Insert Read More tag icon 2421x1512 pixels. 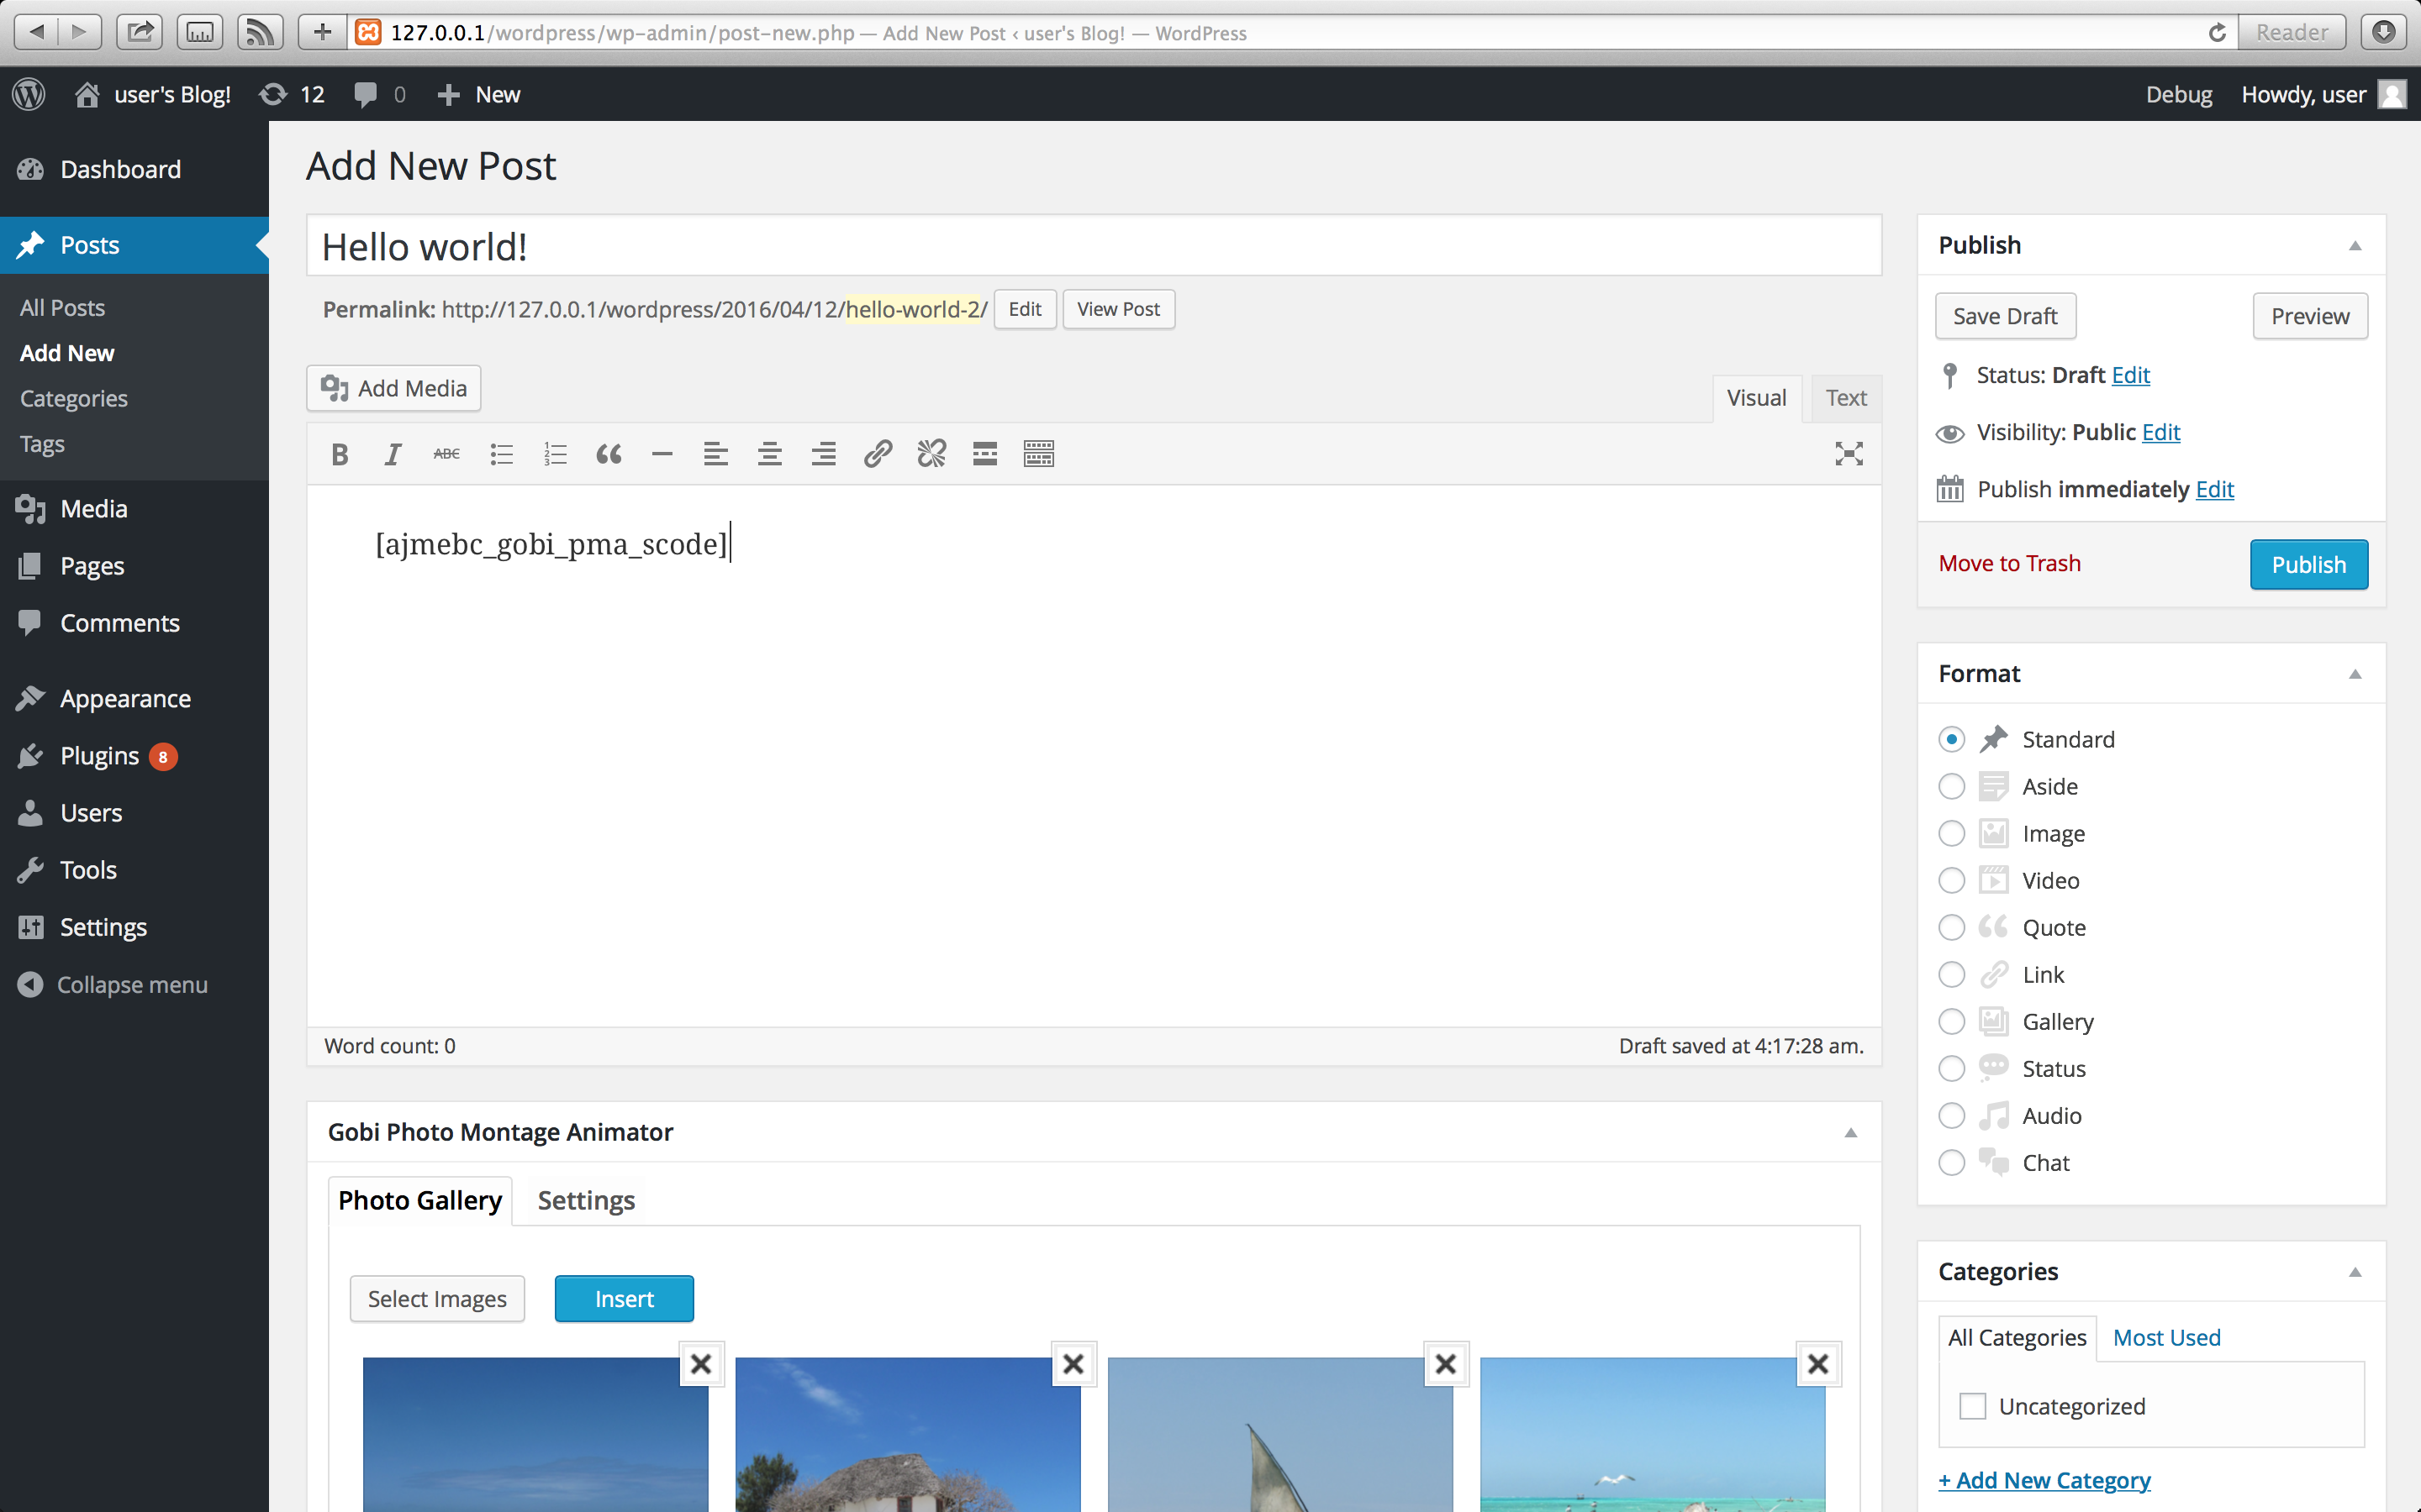984,455
